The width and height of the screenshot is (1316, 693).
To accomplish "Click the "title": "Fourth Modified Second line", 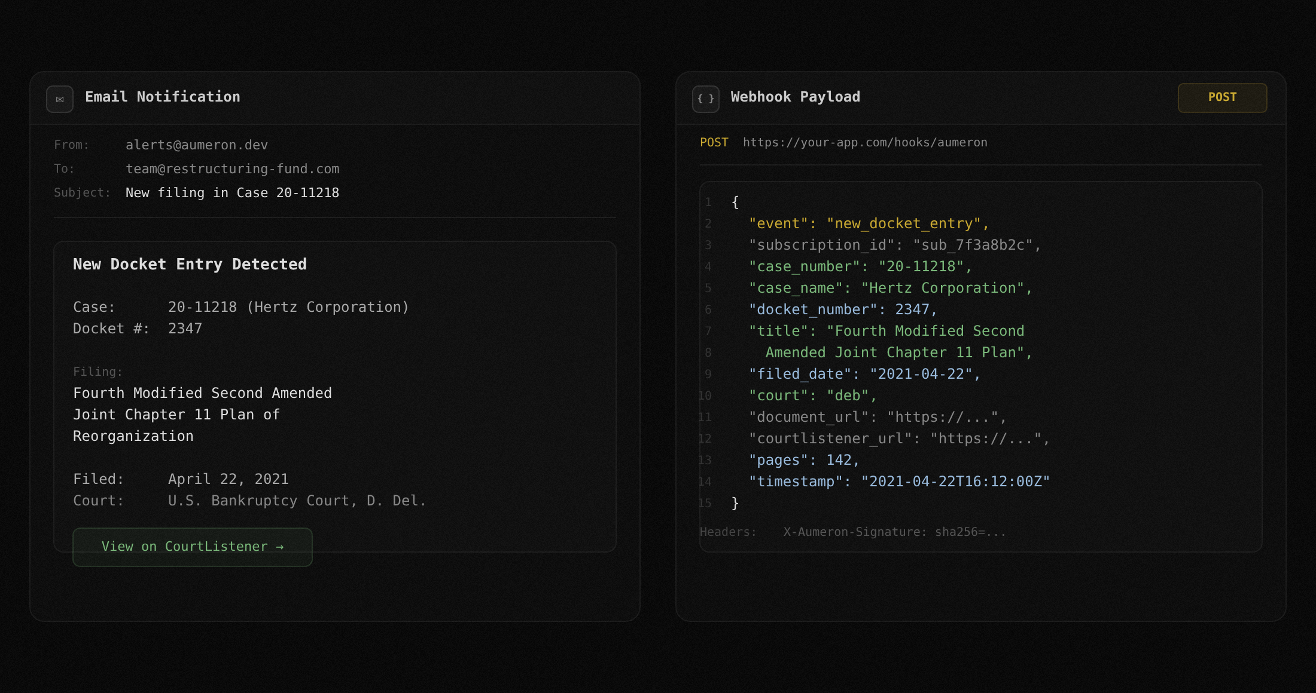I will click(887, 331).
